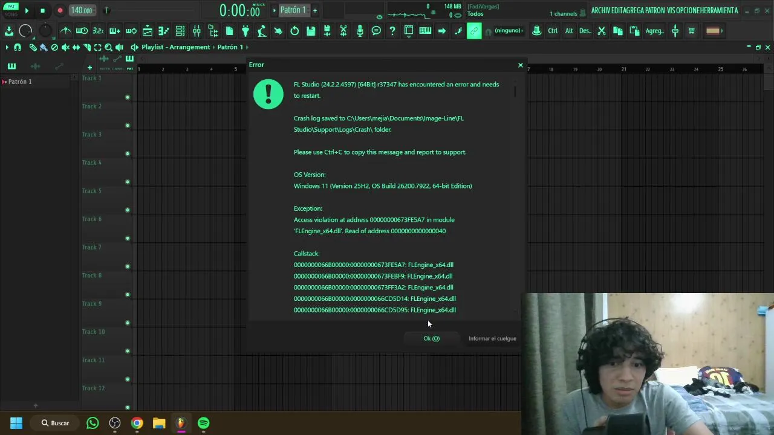This screenshot has width=774, height=435.
Task: Select the delete tool
Action: (54, 47)
